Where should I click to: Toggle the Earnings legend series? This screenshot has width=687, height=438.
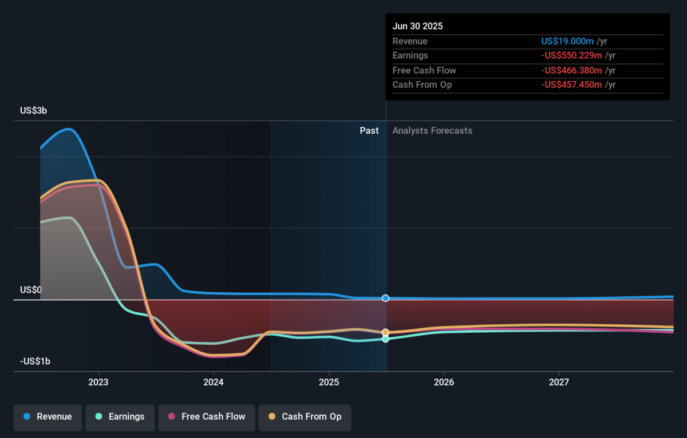coord(120,417)
